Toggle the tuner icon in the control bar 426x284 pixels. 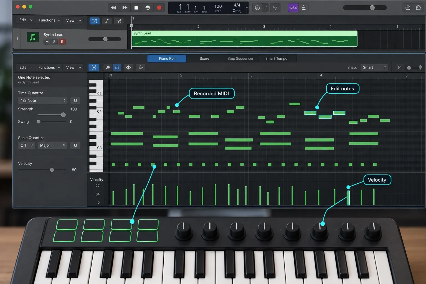point(257,8)
